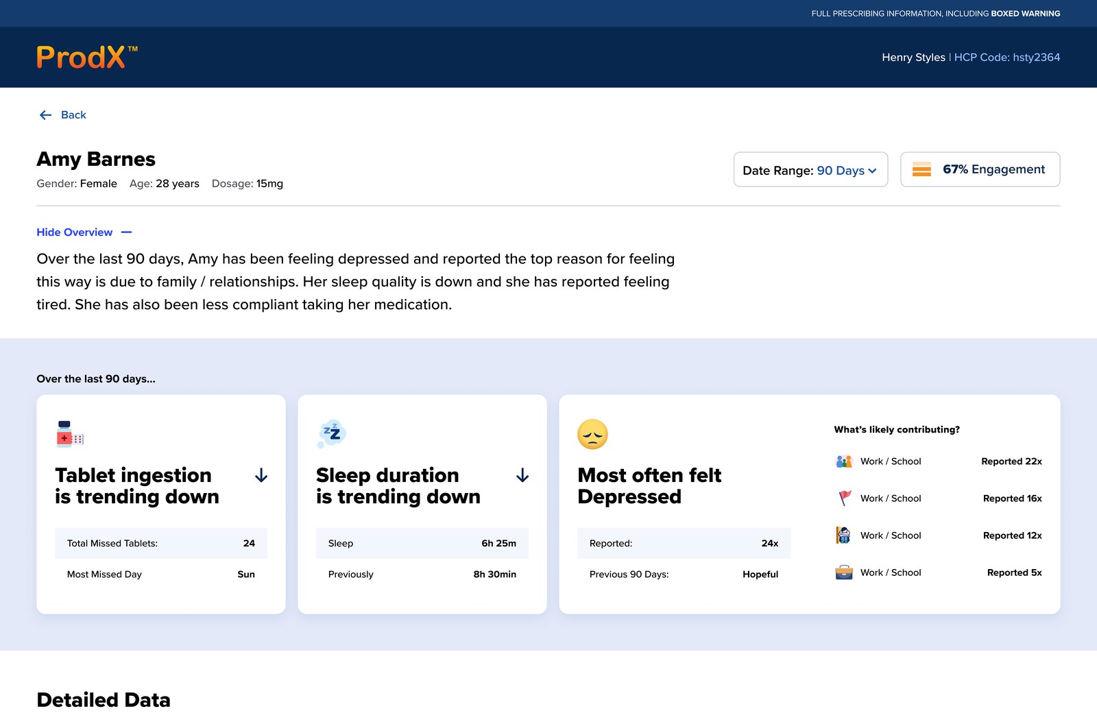
Task: Click the Reported 22x value
Action: [x=1011, y=461]
